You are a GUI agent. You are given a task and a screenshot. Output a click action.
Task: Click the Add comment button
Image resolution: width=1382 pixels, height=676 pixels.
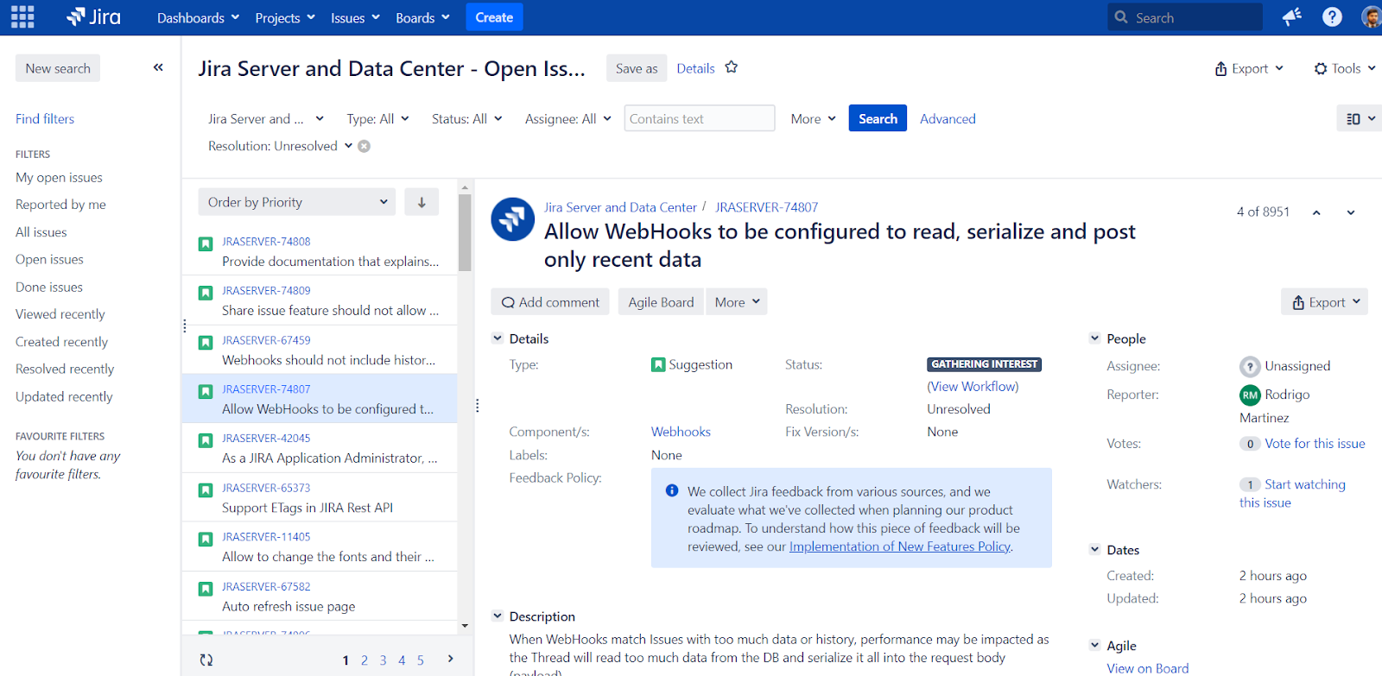tap(550, 302)
